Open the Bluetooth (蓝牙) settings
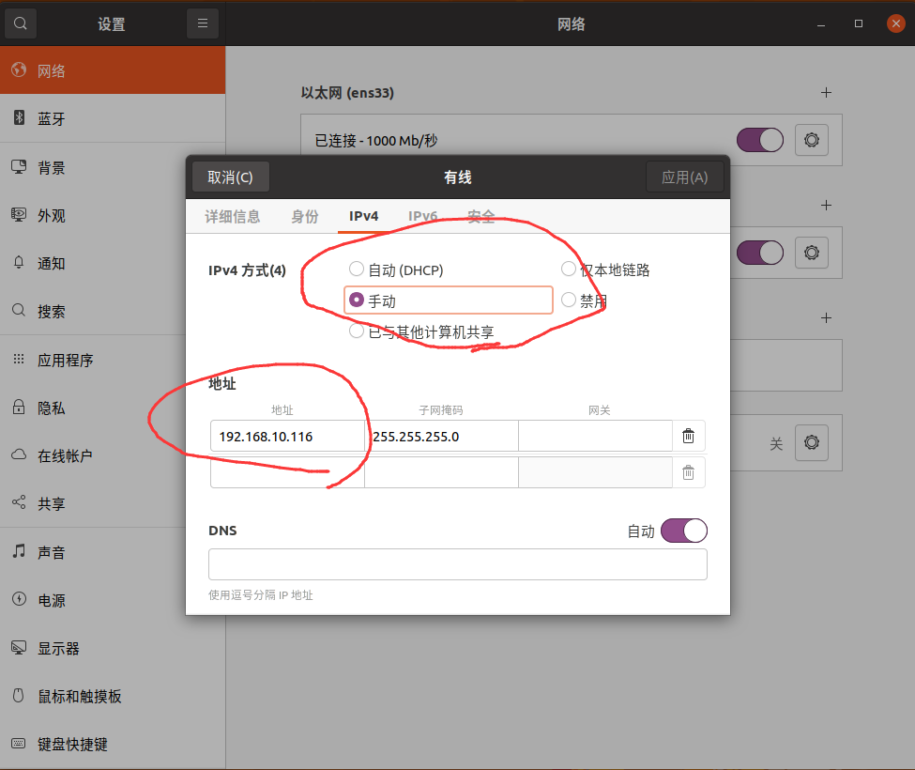 click(x=113, y=118)
